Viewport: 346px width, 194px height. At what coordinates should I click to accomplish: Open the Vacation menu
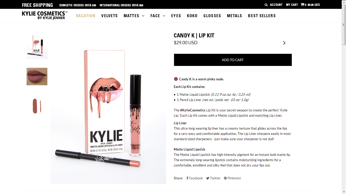tap(86, 16)
